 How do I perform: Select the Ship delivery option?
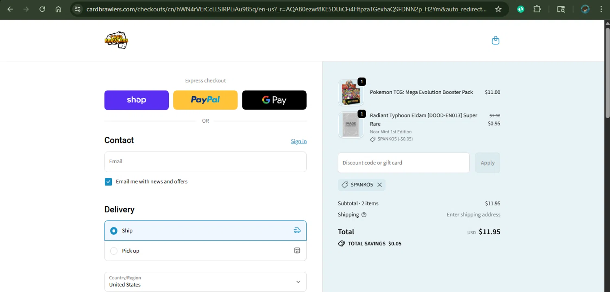[205, 231]
